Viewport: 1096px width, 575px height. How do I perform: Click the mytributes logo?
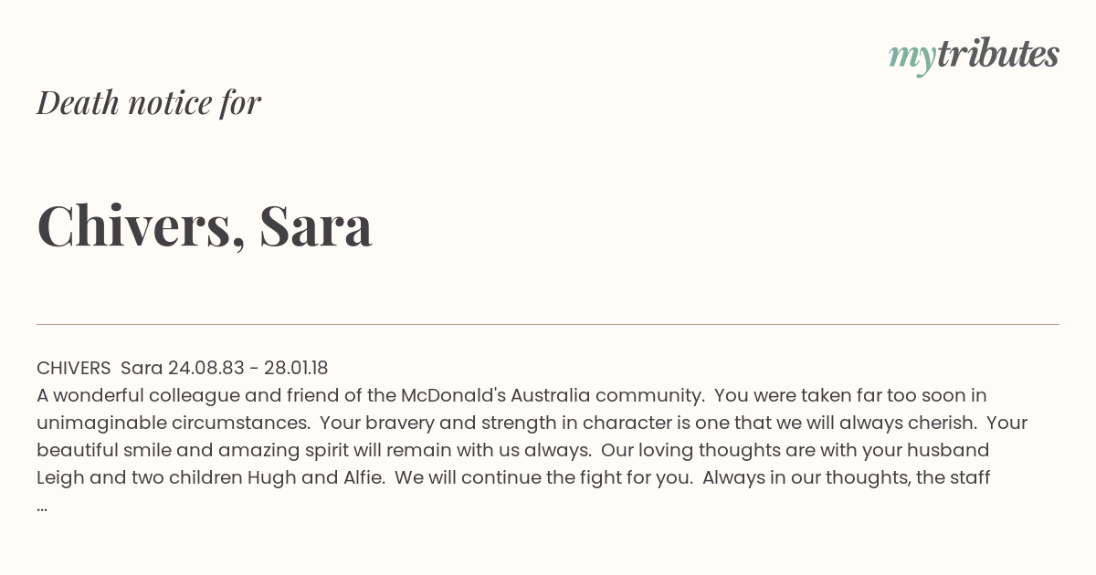(974, 56)
